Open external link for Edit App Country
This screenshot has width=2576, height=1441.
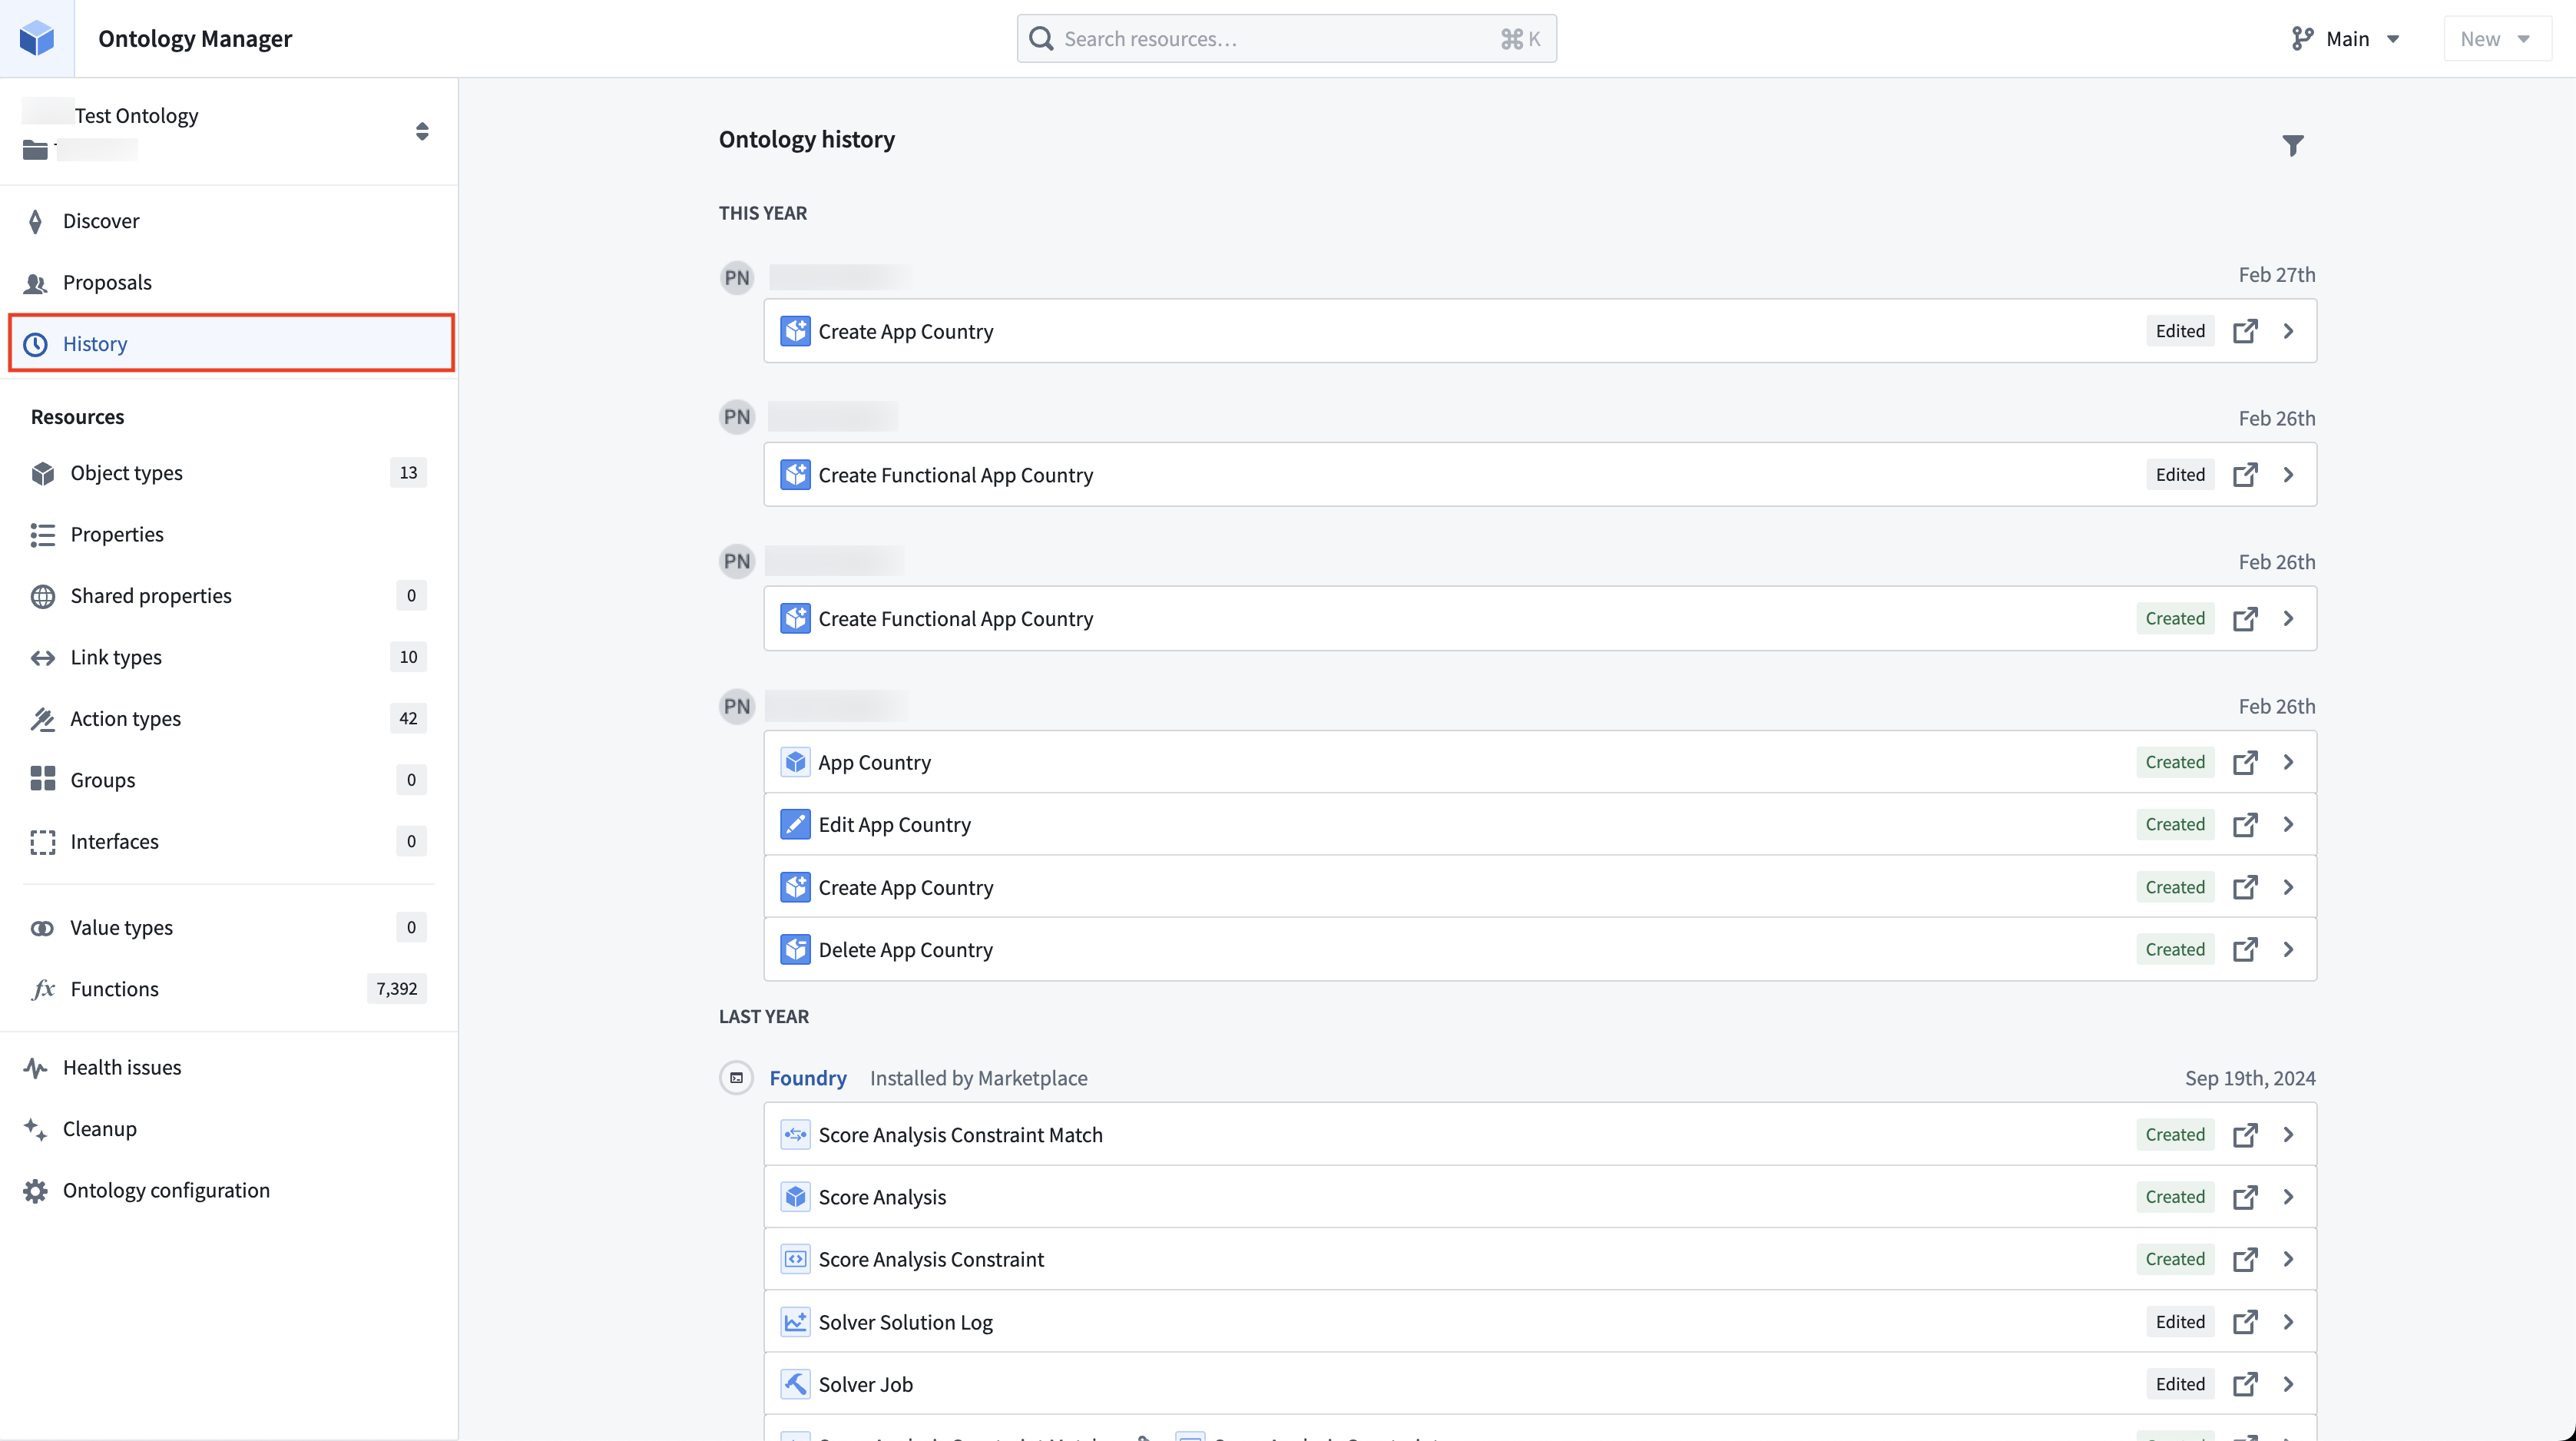[2245, 824]
